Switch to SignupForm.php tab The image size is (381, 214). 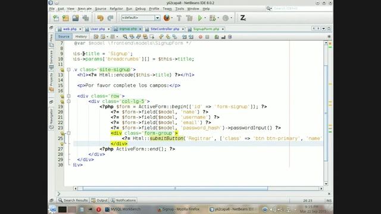coord(206,29)
